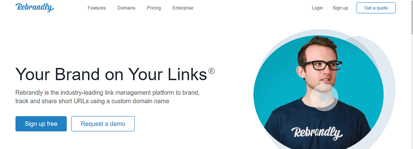Screen dimensions: 413x149
Task: Open the Enterprise navigation link
Action: click(x=183, y=8)
